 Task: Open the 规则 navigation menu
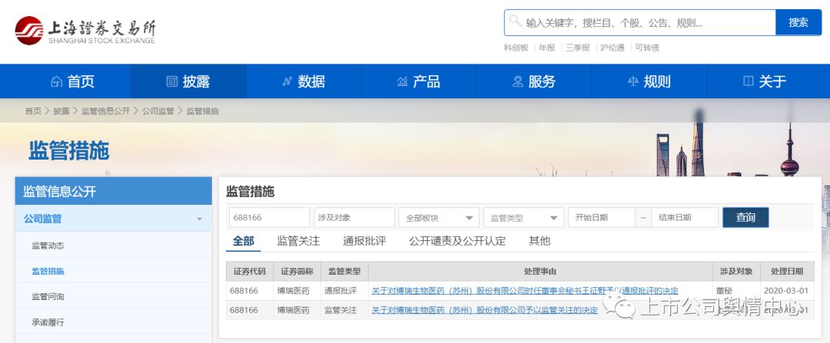[x=649, y=81]
